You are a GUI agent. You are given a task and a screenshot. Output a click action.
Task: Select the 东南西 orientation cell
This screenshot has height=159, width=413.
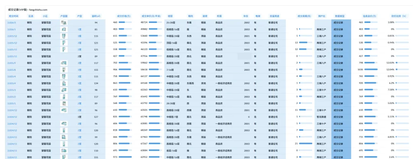190,83
